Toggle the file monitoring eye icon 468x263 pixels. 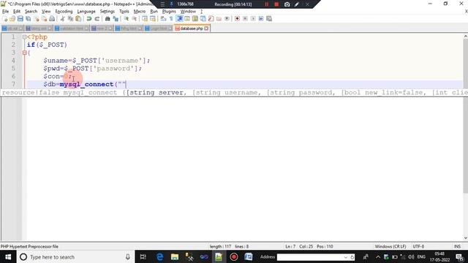pyautogui.click(x=227, y=18)
